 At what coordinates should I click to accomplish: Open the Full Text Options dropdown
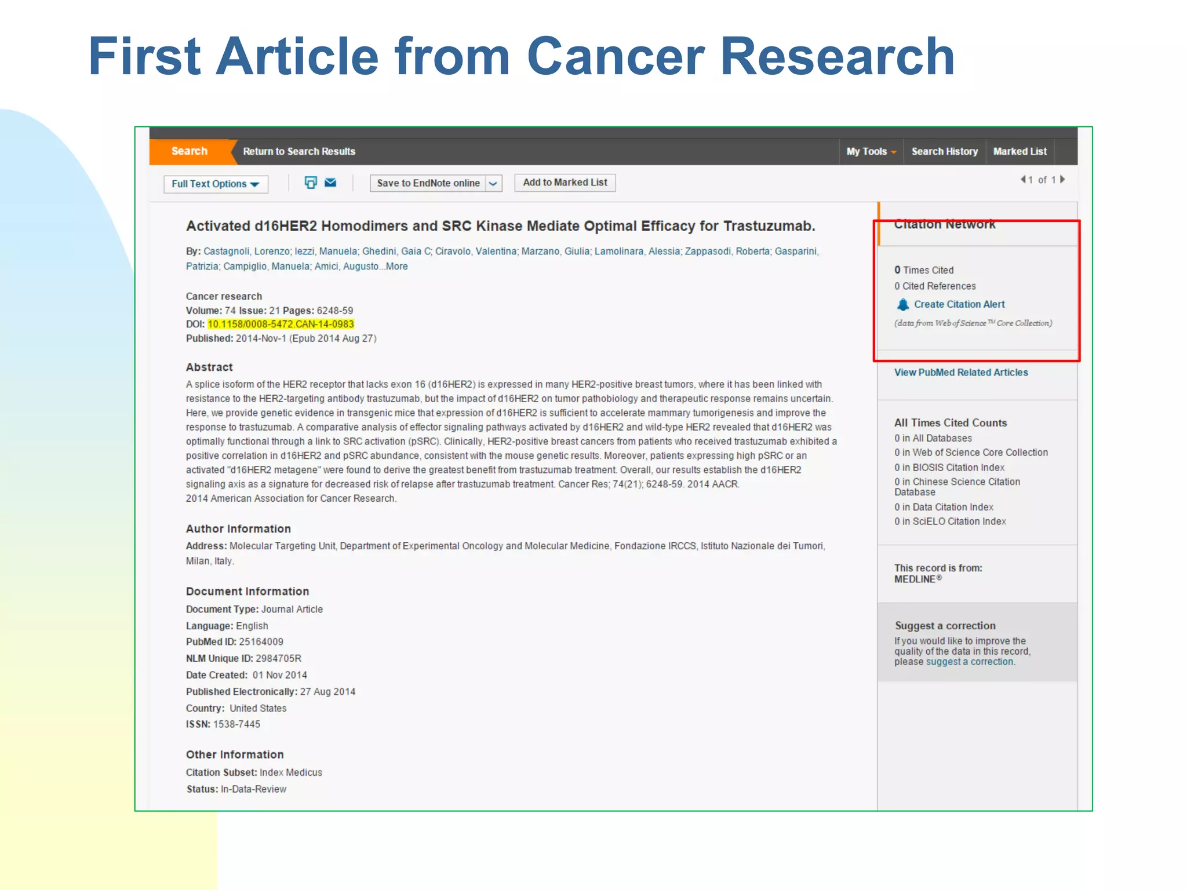[x=216, y=184]
